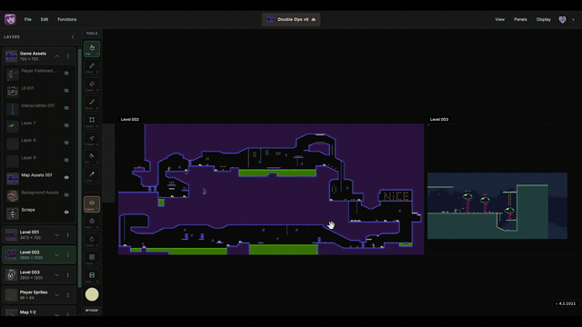Click the Layers panel vertical scrollbar
582x327 pixels.
tap(79, 167)
